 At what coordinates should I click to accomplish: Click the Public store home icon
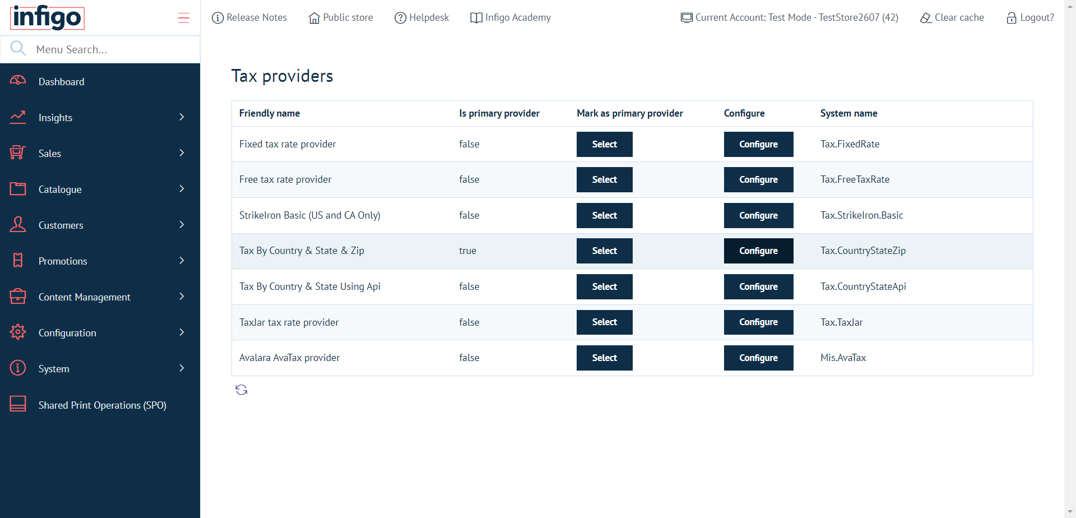tap(314, 18)
